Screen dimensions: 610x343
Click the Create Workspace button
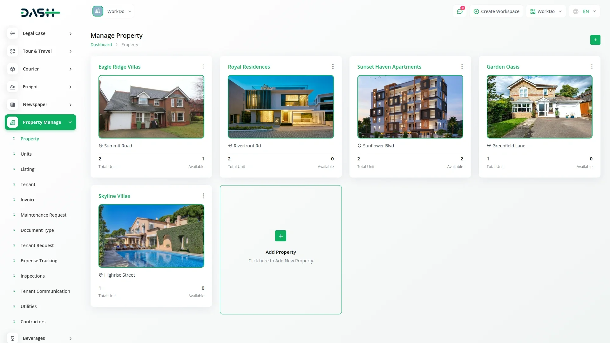pos(496,11)
